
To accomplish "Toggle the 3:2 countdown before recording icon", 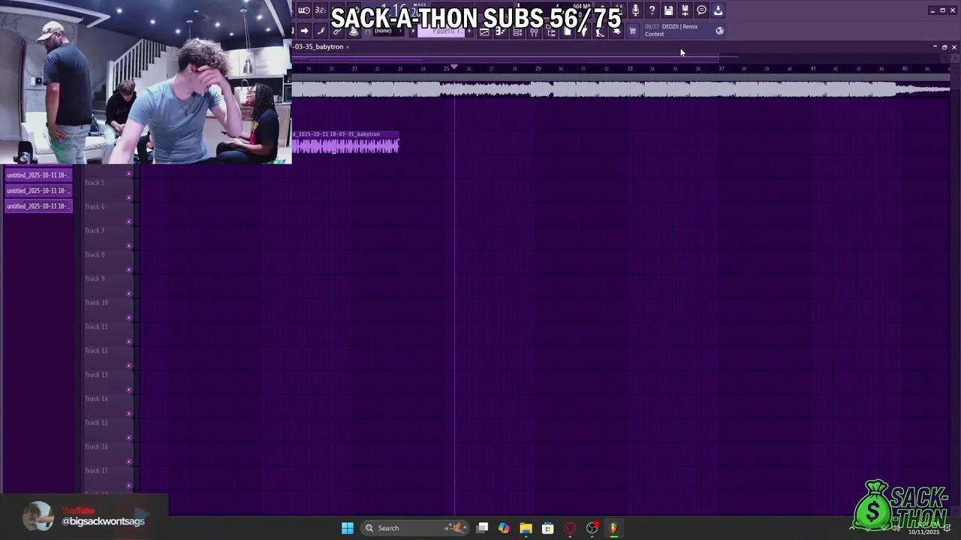I will tap(321, 10).
